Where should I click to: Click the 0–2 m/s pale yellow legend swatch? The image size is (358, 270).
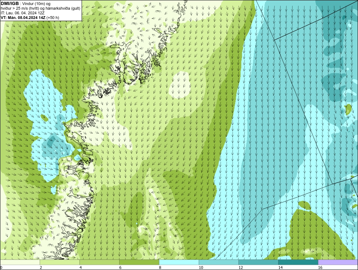point(20,262)
